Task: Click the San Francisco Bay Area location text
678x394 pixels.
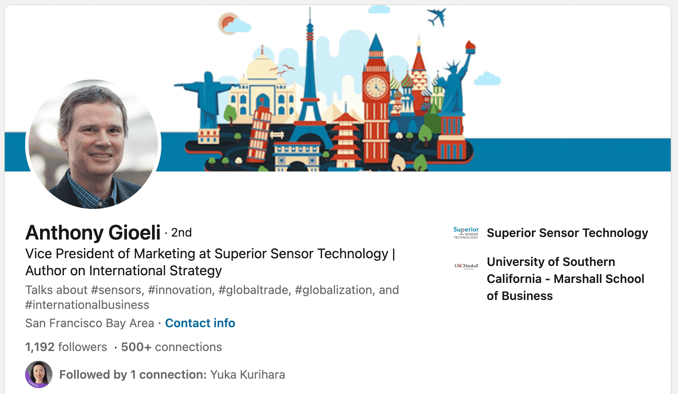Action: [89, 323]
